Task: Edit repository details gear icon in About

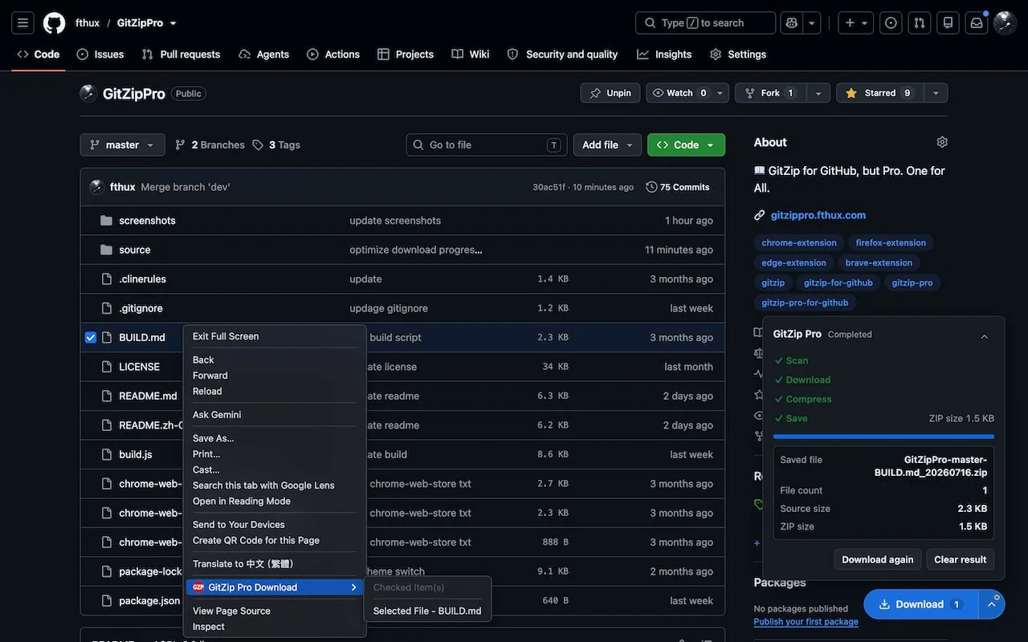Action: click(x=942, y=142)
